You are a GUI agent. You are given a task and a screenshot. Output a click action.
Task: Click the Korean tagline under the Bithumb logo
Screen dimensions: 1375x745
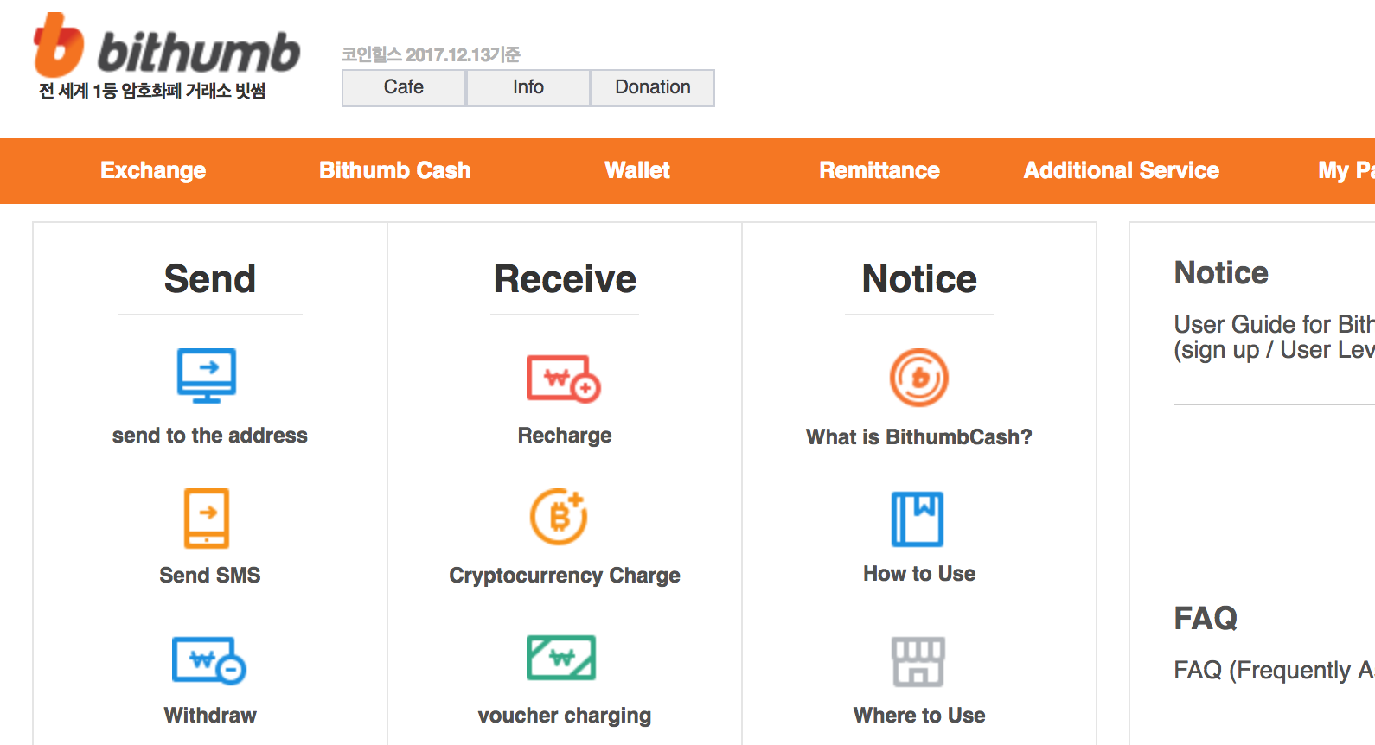coord(152,91)
